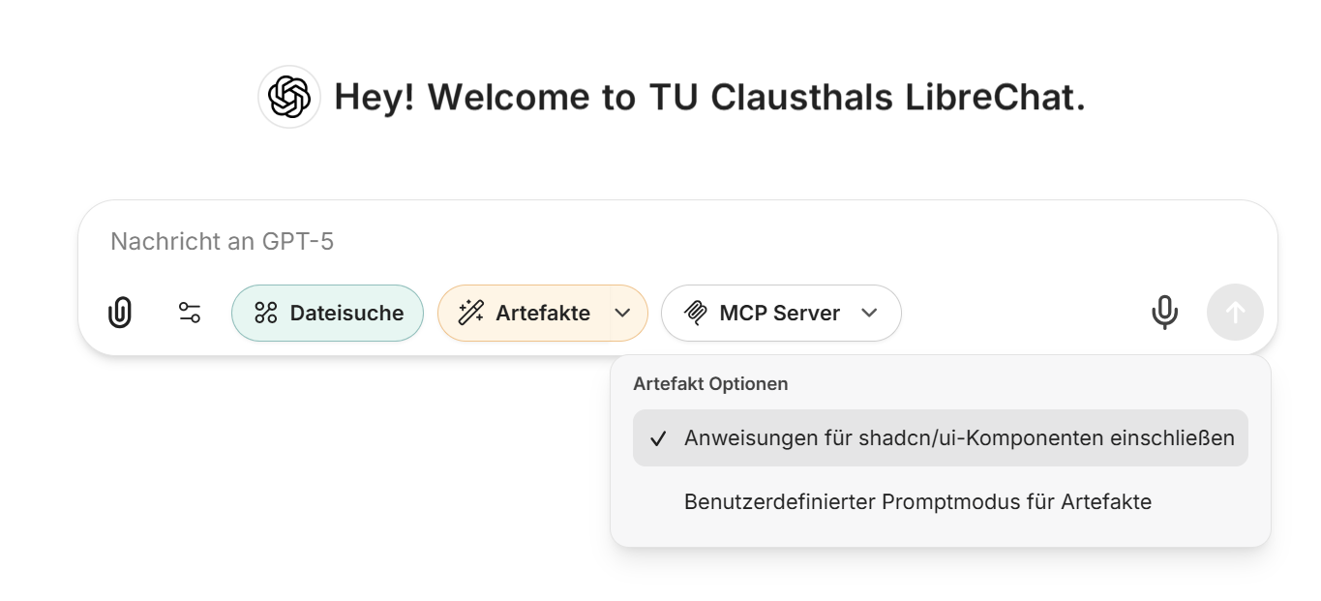Click the four-circle icon on Dateisuche
This screenshot has height=601, width=1321.
coord(265,313)
